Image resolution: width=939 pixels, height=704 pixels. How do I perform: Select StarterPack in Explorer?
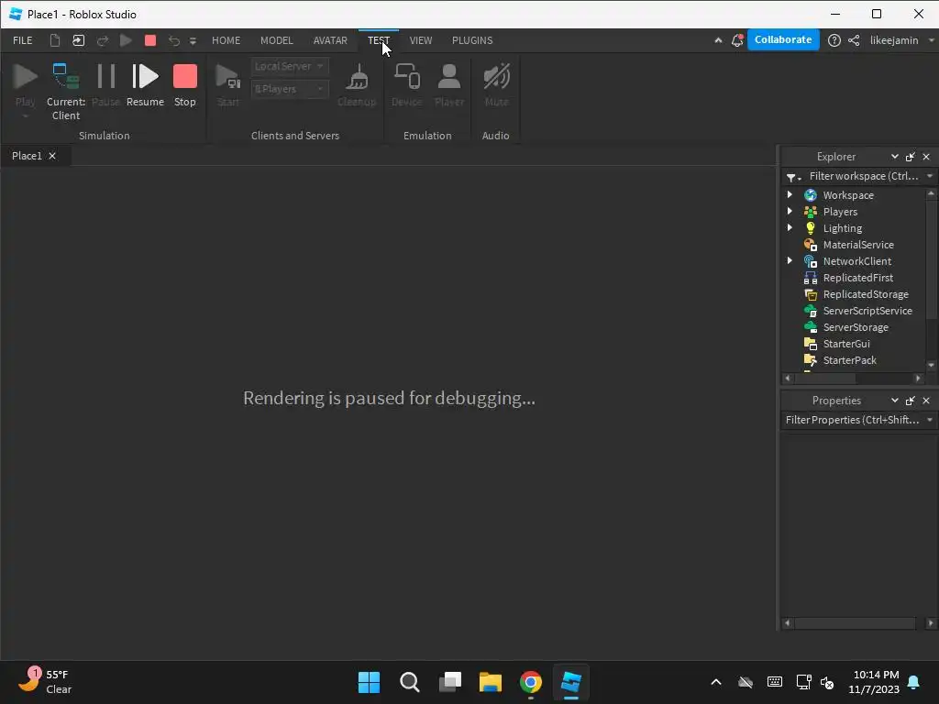(849, 359)
